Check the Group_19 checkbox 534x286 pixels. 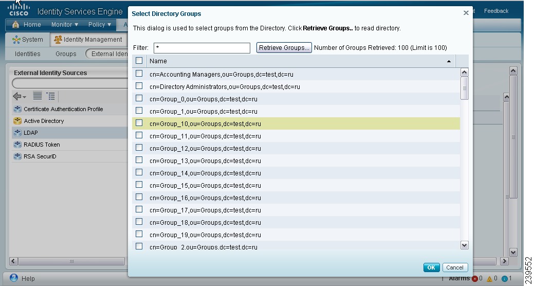(139, 234)
